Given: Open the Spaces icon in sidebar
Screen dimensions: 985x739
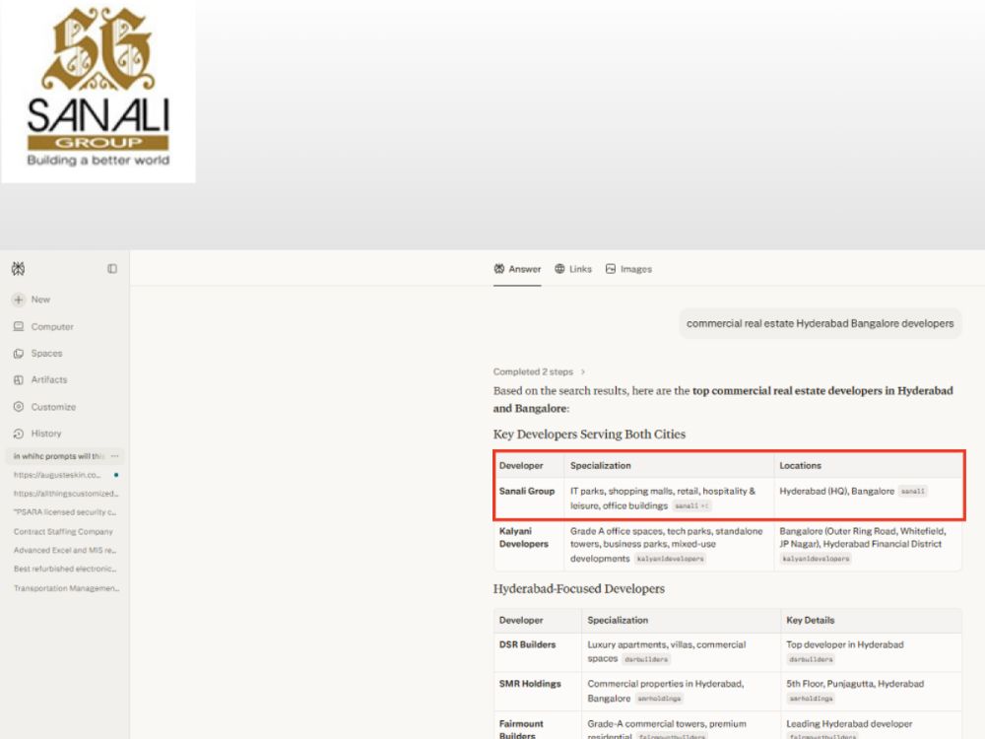Looking at the screenshot, I should coord(19,353).
